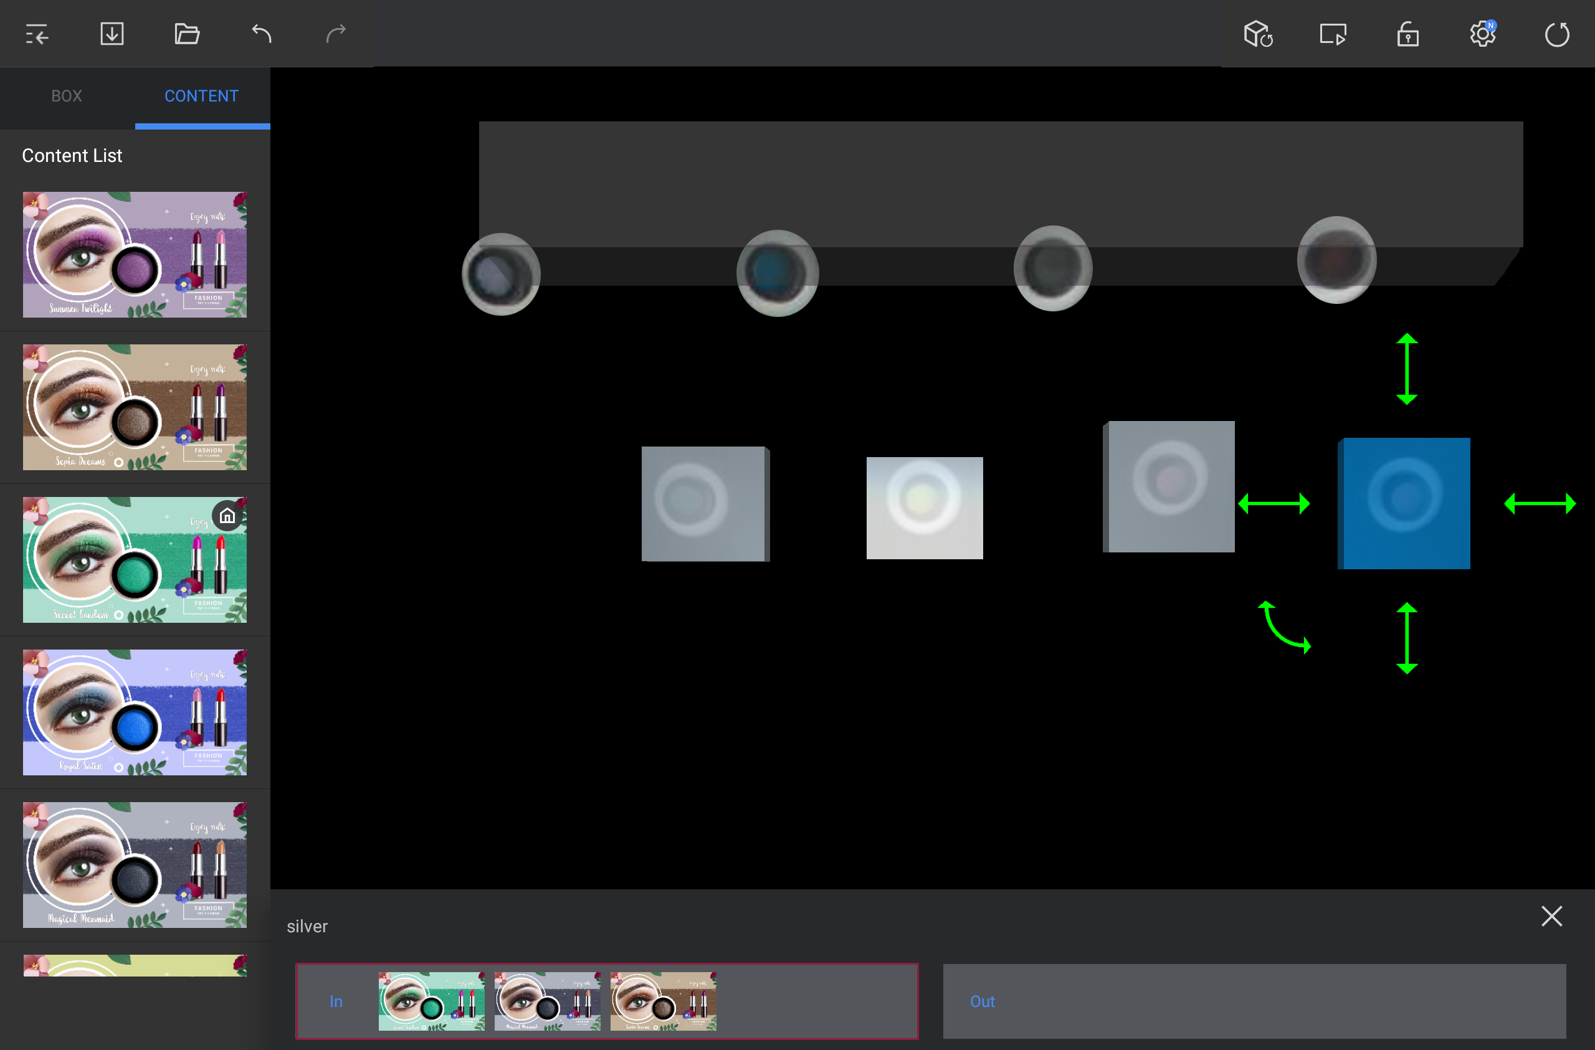Click the home icon on green thumbnail
The width and height of the screenshot is (1595, 1050).
click(228, 516)
